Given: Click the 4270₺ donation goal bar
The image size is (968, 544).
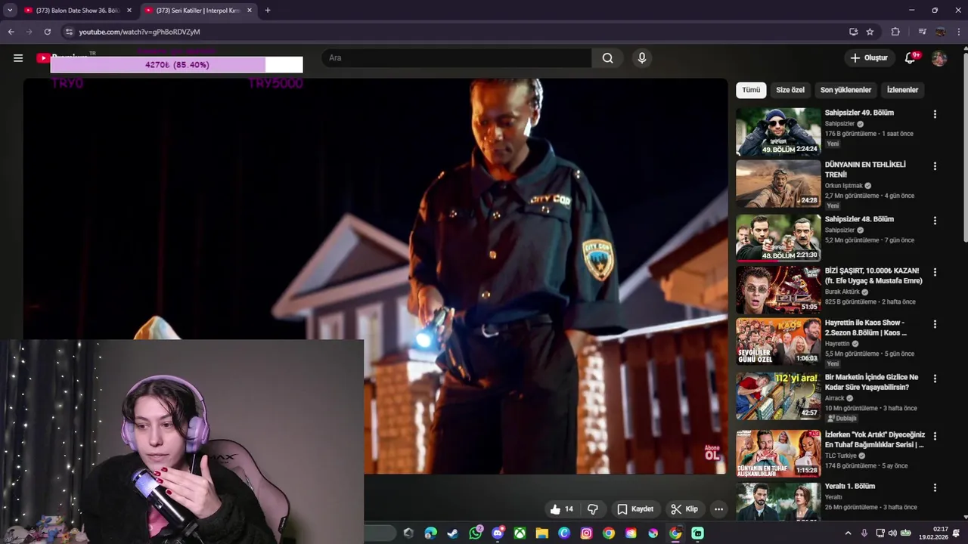Looking at the screenshot, I should tap(177, 65).
